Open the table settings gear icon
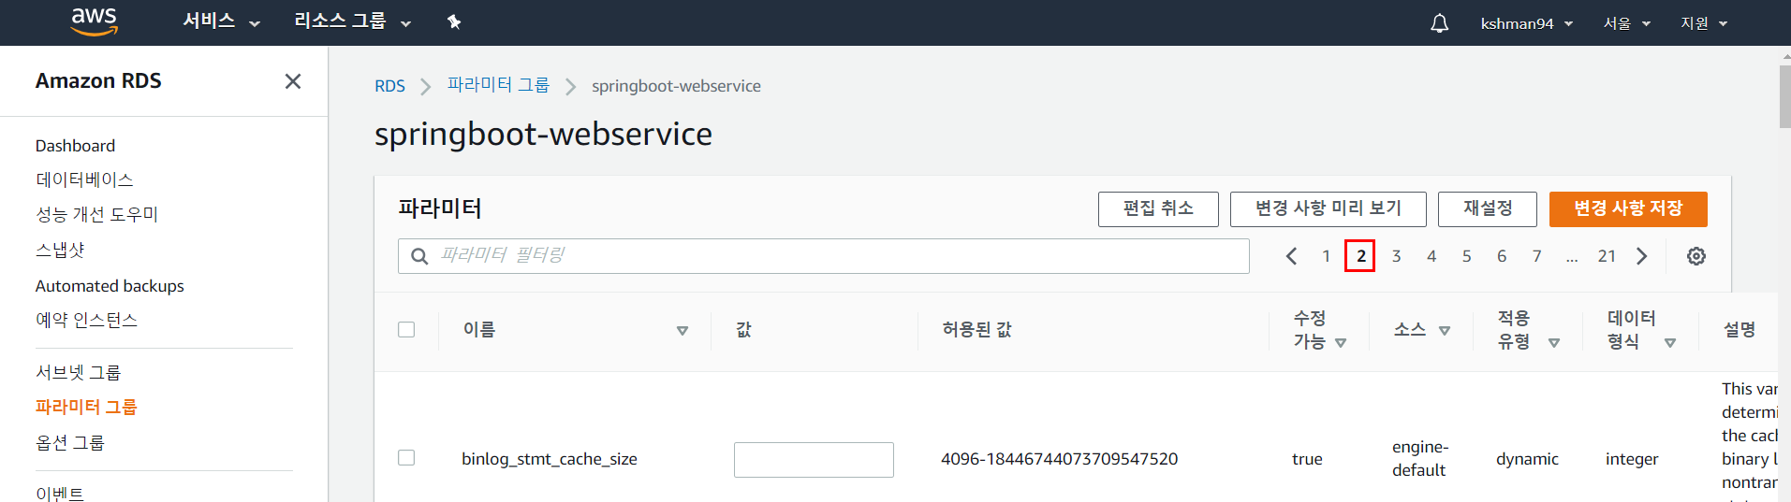 (x=1696, y=256)
